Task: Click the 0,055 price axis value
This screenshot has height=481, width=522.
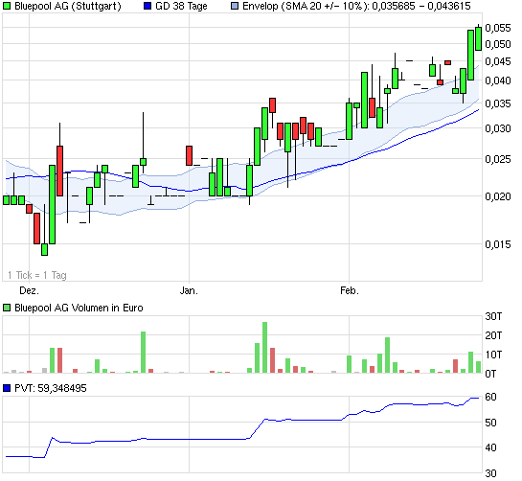Action: pos(498,28)
